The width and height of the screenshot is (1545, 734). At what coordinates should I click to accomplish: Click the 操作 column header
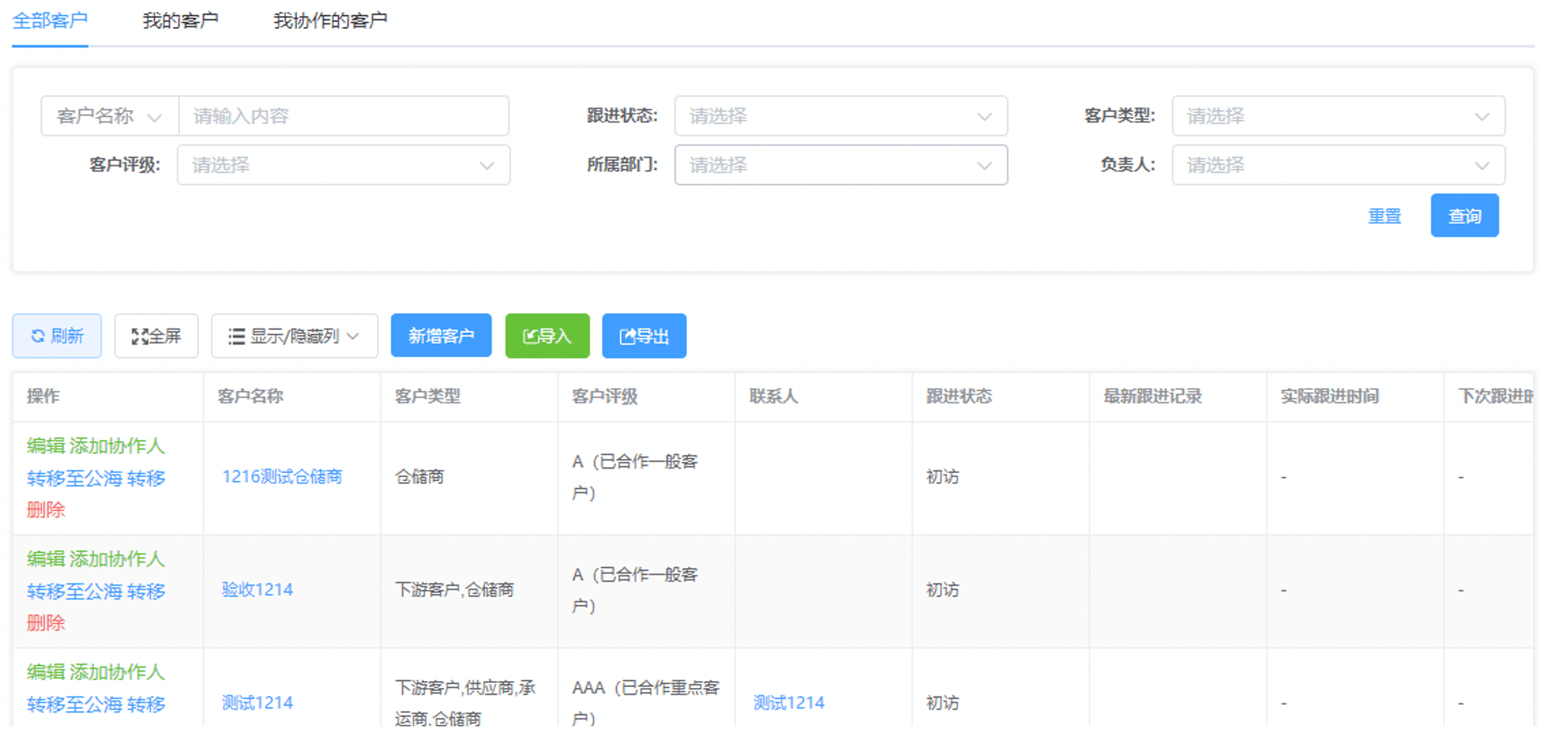point(43,397)
